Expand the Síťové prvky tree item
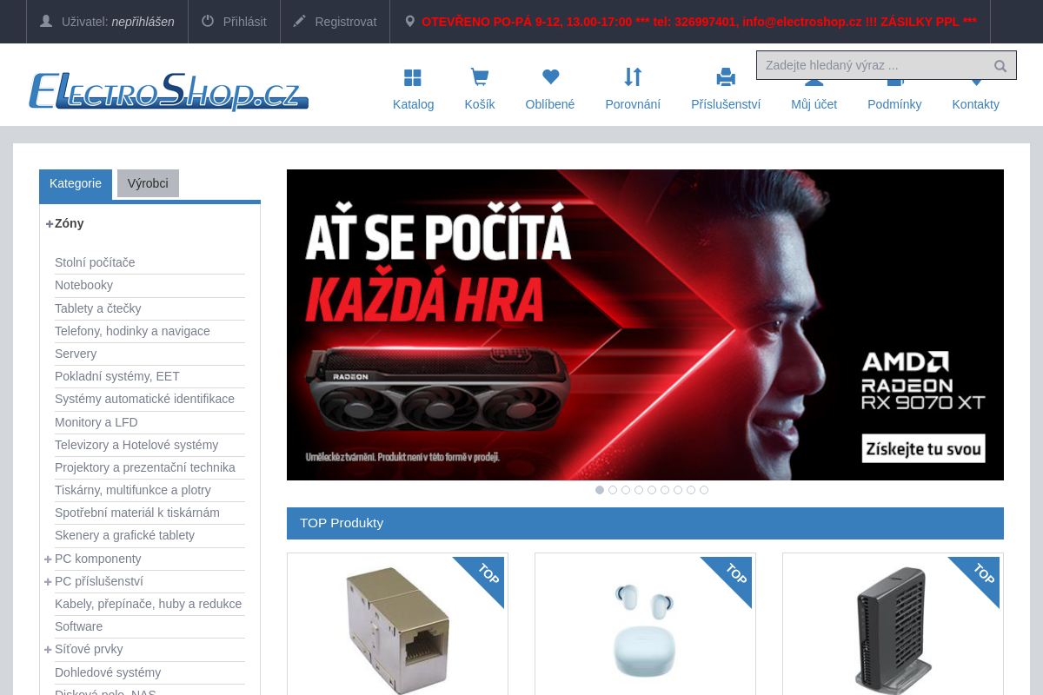 click(x=48, y=649)
